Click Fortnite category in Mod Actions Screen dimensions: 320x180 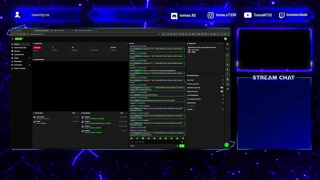(92, 132)
